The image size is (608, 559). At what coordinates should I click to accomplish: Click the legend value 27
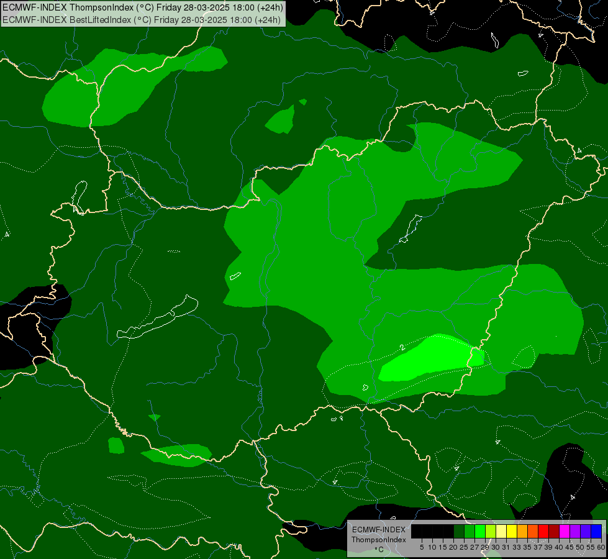(x=474, y=547)
